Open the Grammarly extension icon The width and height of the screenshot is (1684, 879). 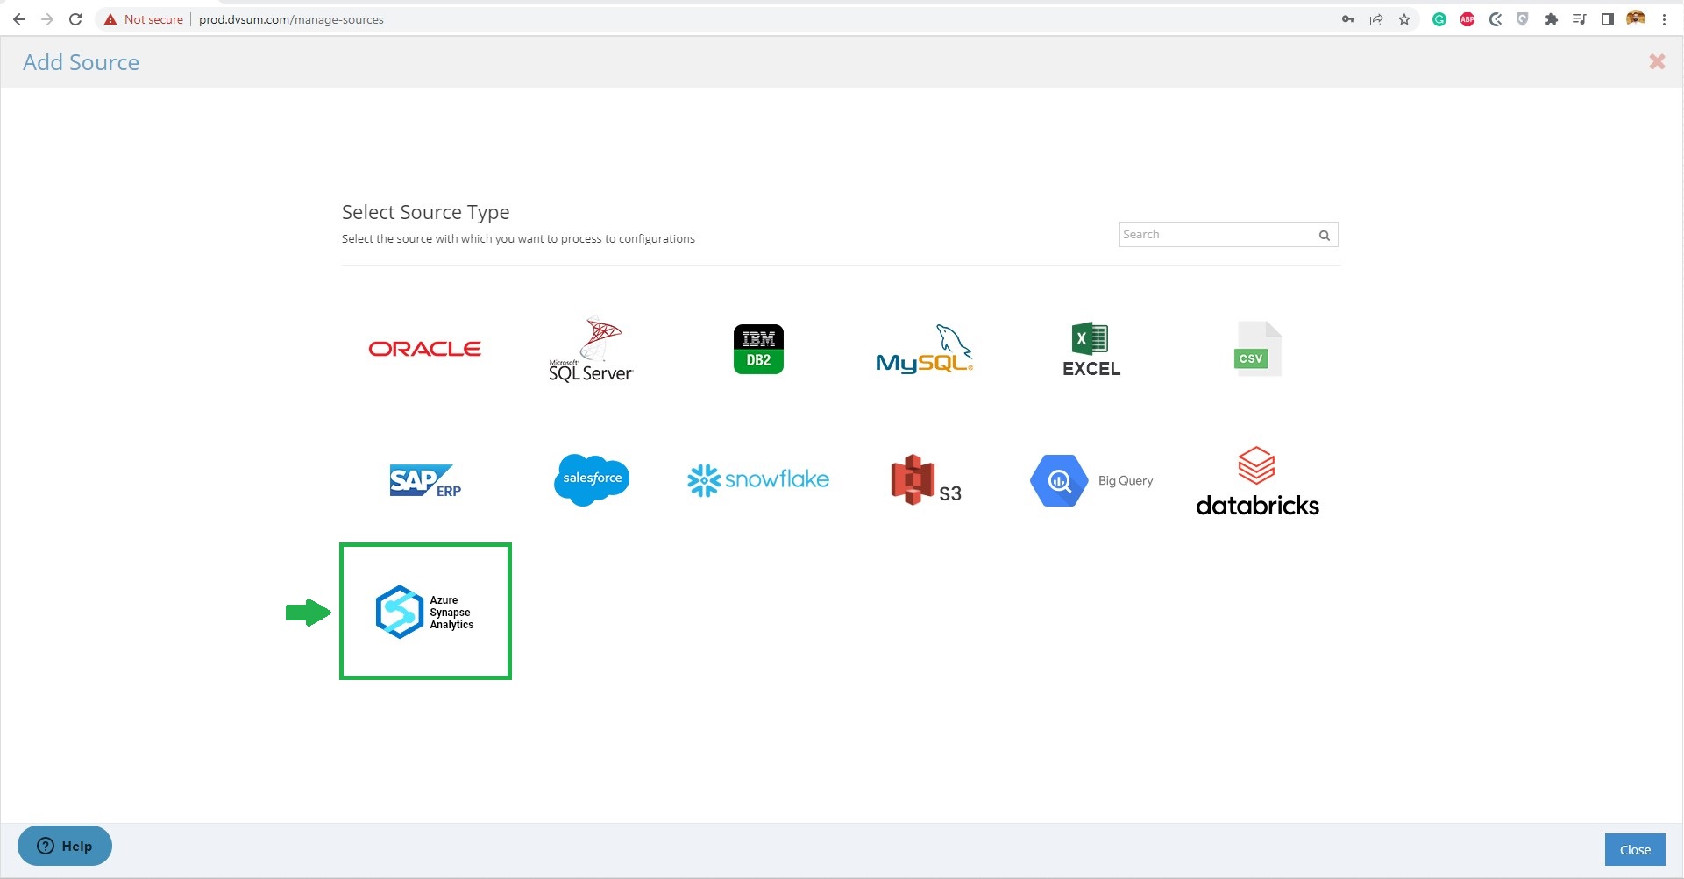[1439, 18]
